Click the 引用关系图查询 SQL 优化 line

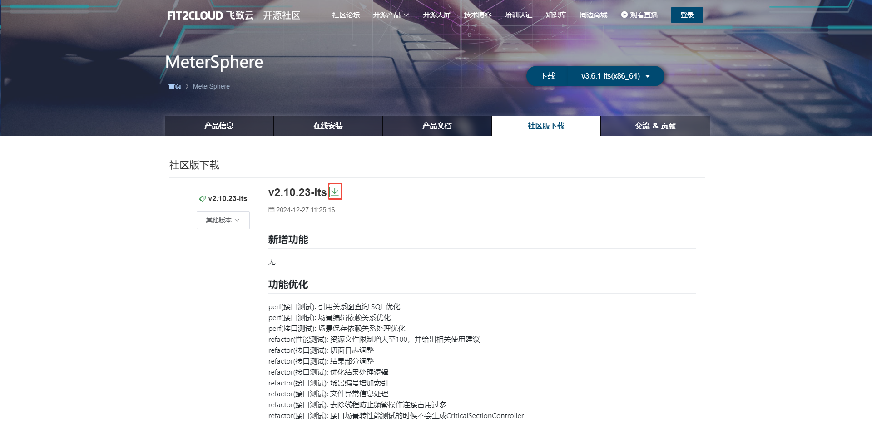[x=334, y=307]
